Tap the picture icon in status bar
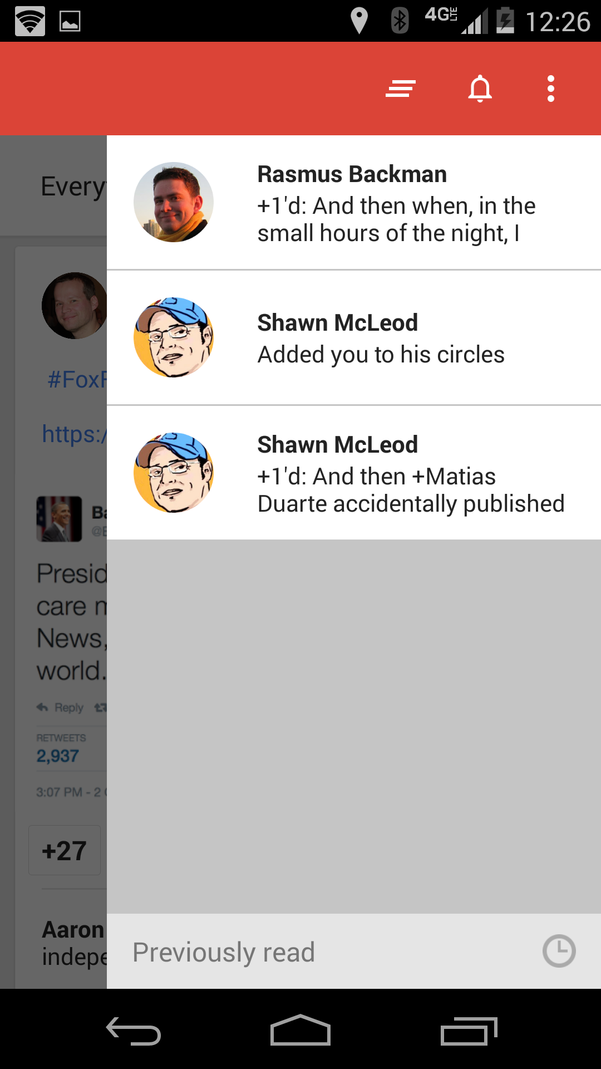The width and height of the screenshot is (601, 1069). pos(70,21)
